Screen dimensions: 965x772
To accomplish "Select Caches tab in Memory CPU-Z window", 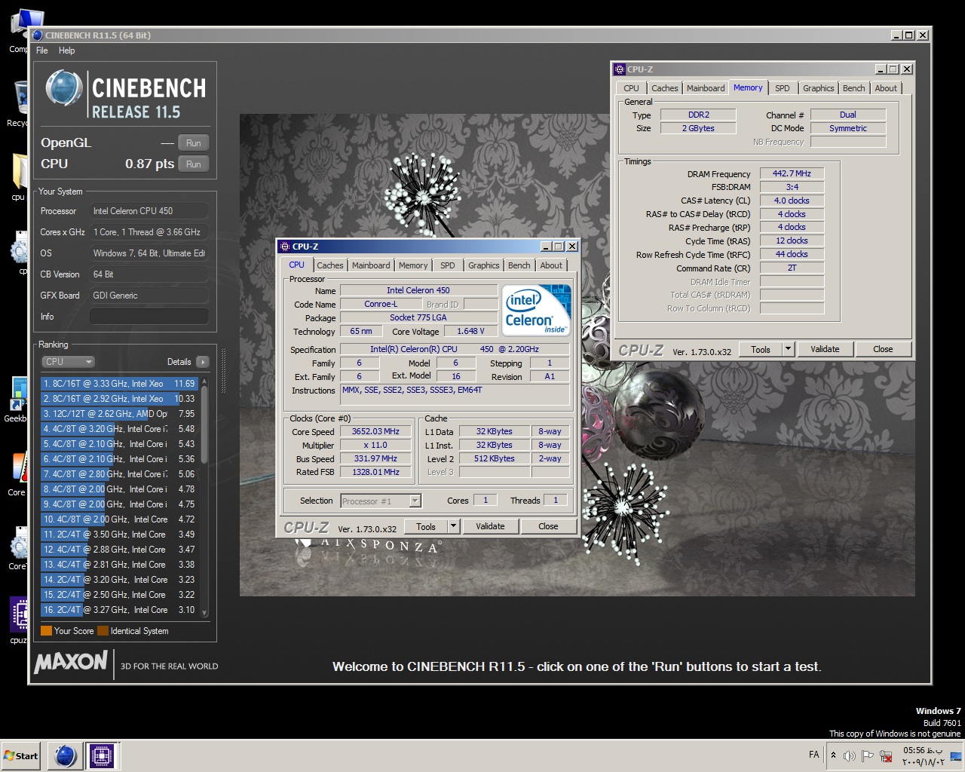I will [665, 88].
